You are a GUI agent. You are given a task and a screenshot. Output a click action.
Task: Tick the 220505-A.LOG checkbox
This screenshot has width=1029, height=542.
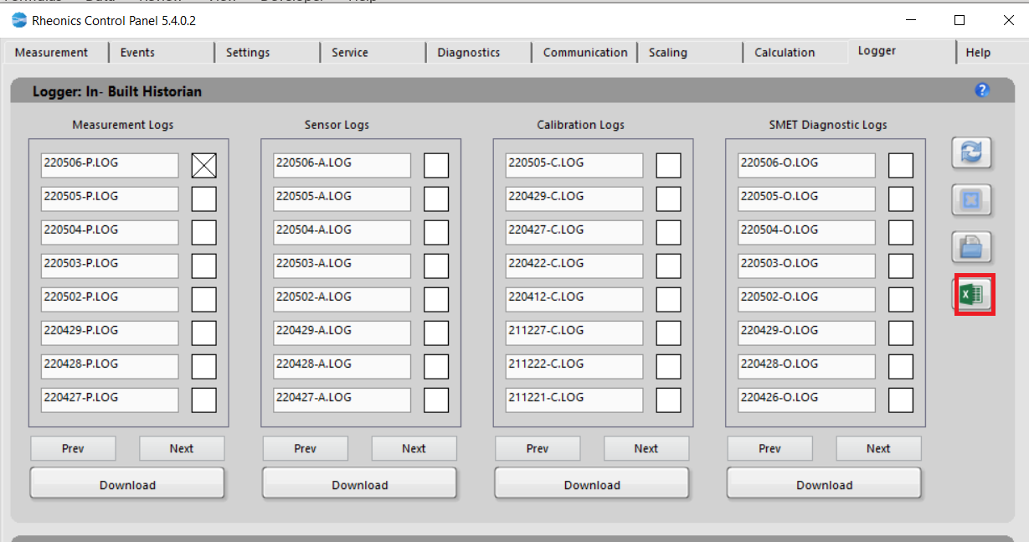436,199
